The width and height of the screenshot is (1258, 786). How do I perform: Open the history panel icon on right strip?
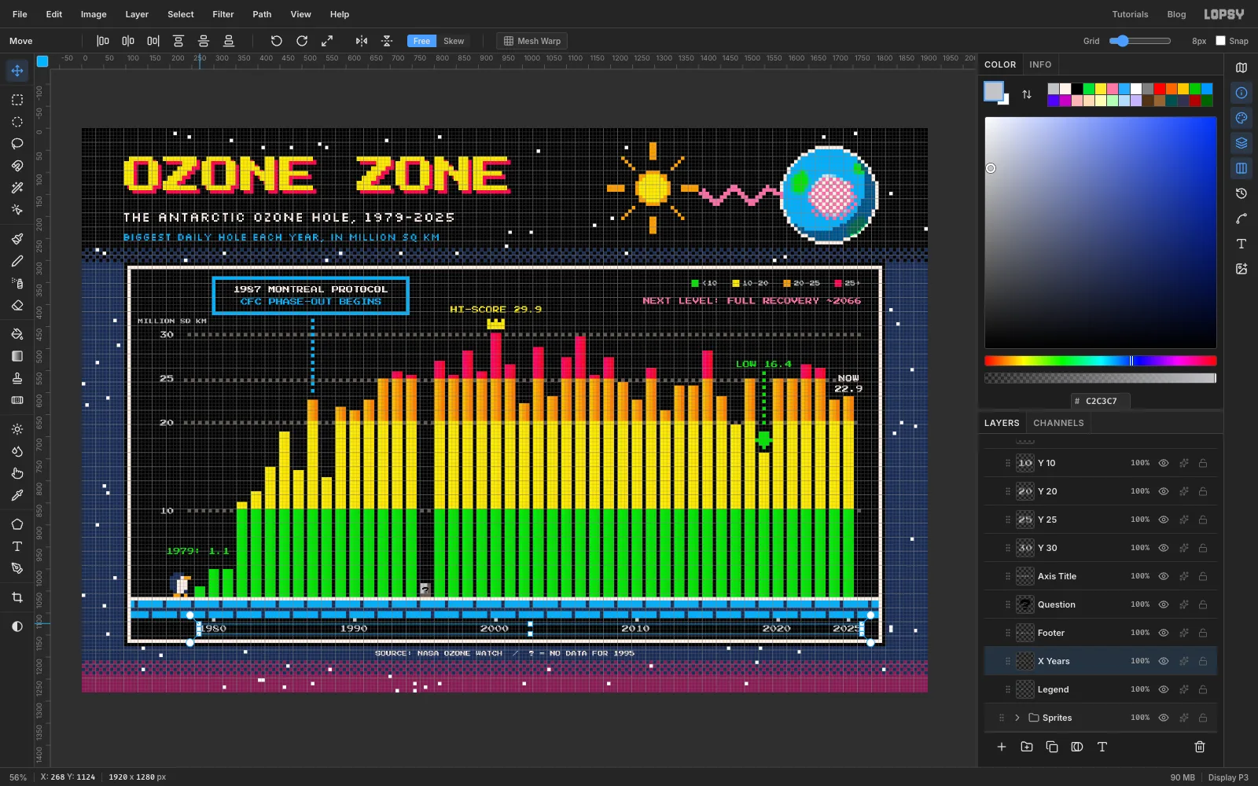click(x=1241, y=193)
